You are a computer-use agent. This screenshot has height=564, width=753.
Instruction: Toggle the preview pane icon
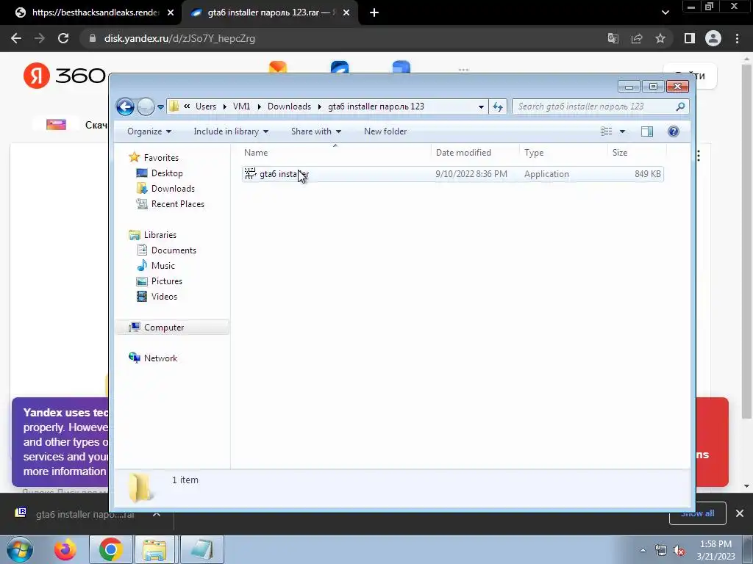coord(647,131)
